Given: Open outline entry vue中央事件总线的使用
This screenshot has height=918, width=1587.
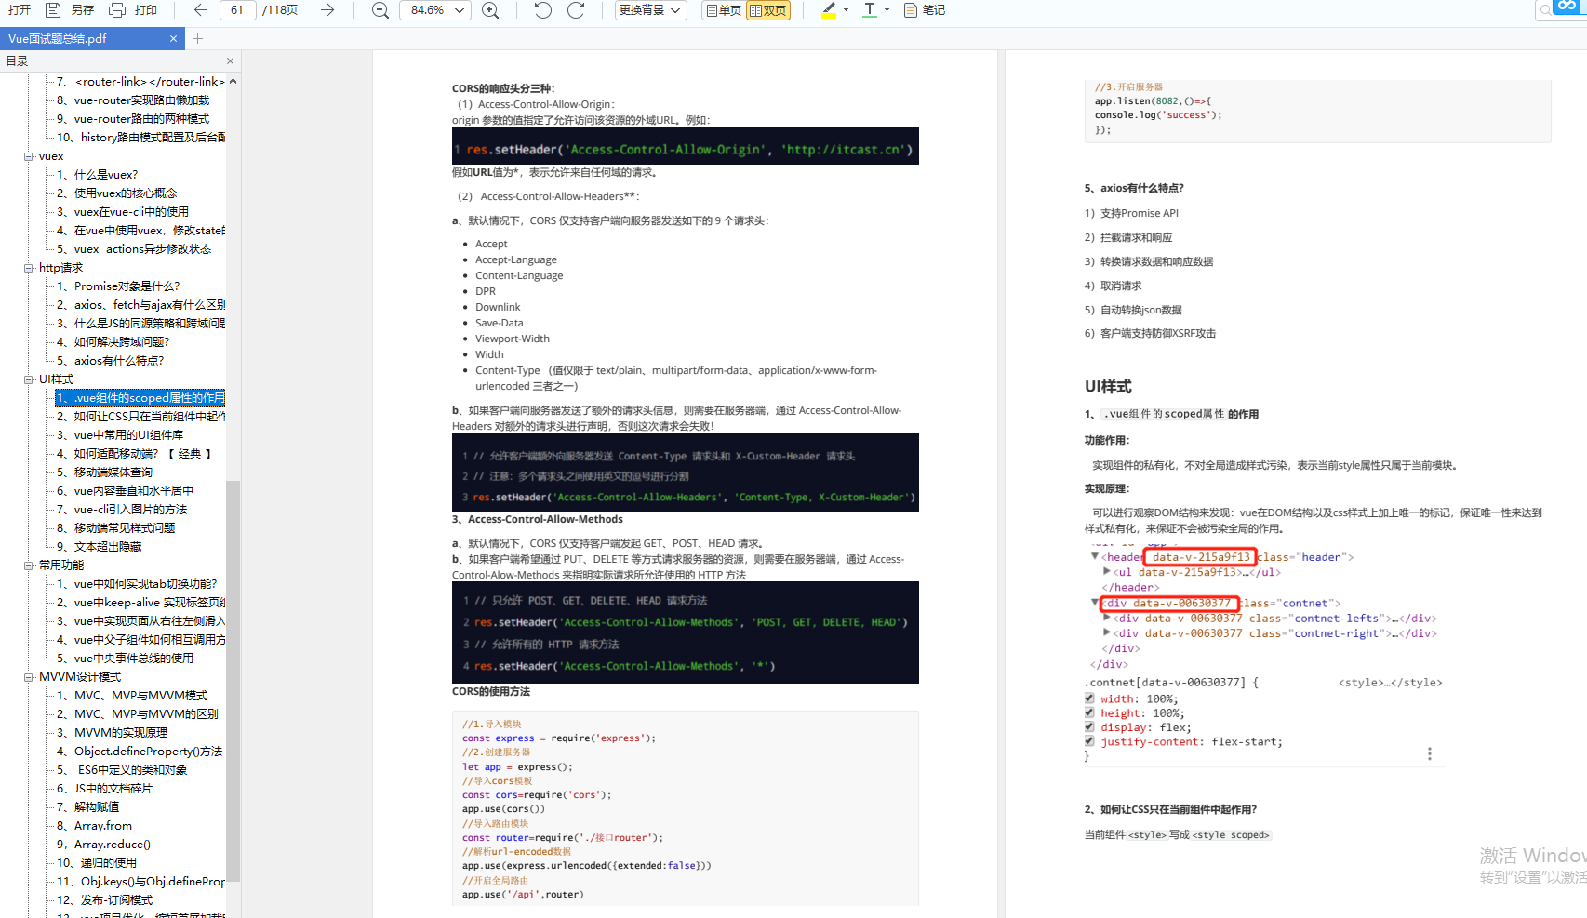Looking at the screenshot, I should pyautogui.click(x=126, y=659).
